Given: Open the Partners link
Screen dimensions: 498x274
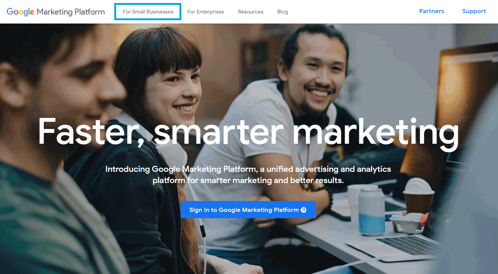Looking at the screenshot, I should 432,11.
